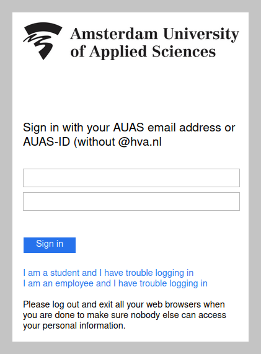Click 'AUAS-ID' text in the instructions

click(x=46, y=142)
